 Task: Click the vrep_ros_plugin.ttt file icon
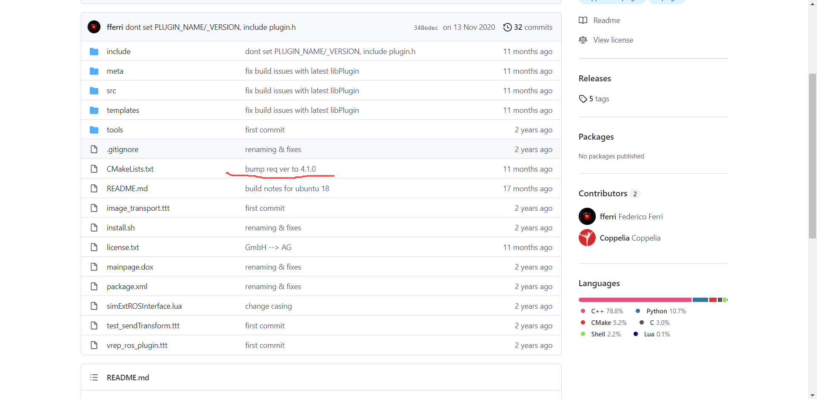click(x=94, y=345)
